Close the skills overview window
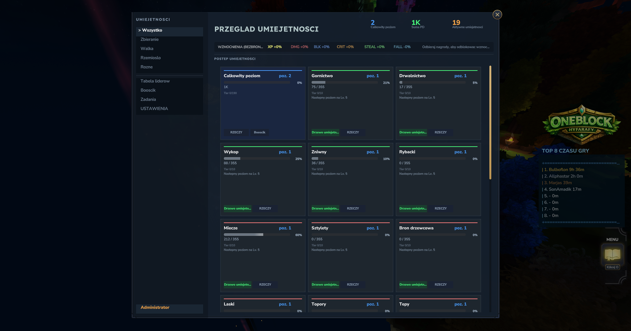This screenshot has width=631, height=331. (x=497, y=14)
